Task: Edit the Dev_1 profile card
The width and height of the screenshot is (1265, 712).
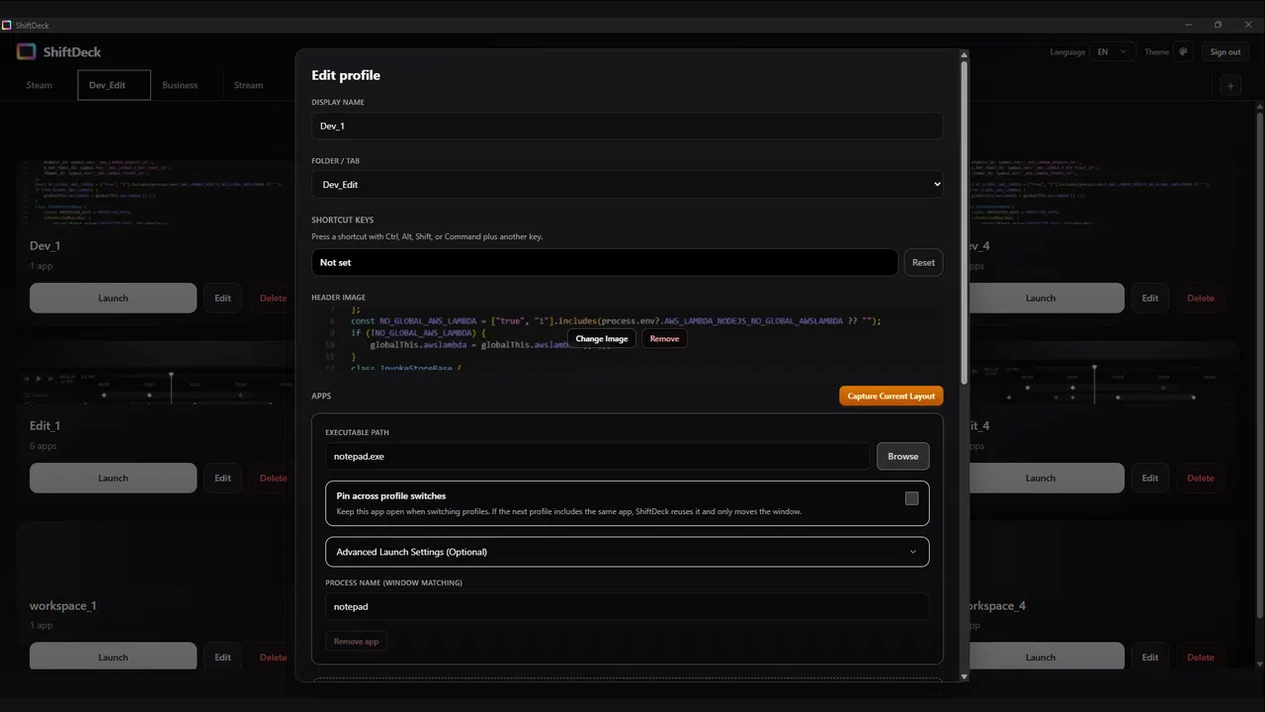Action: [x=222, y=299]
